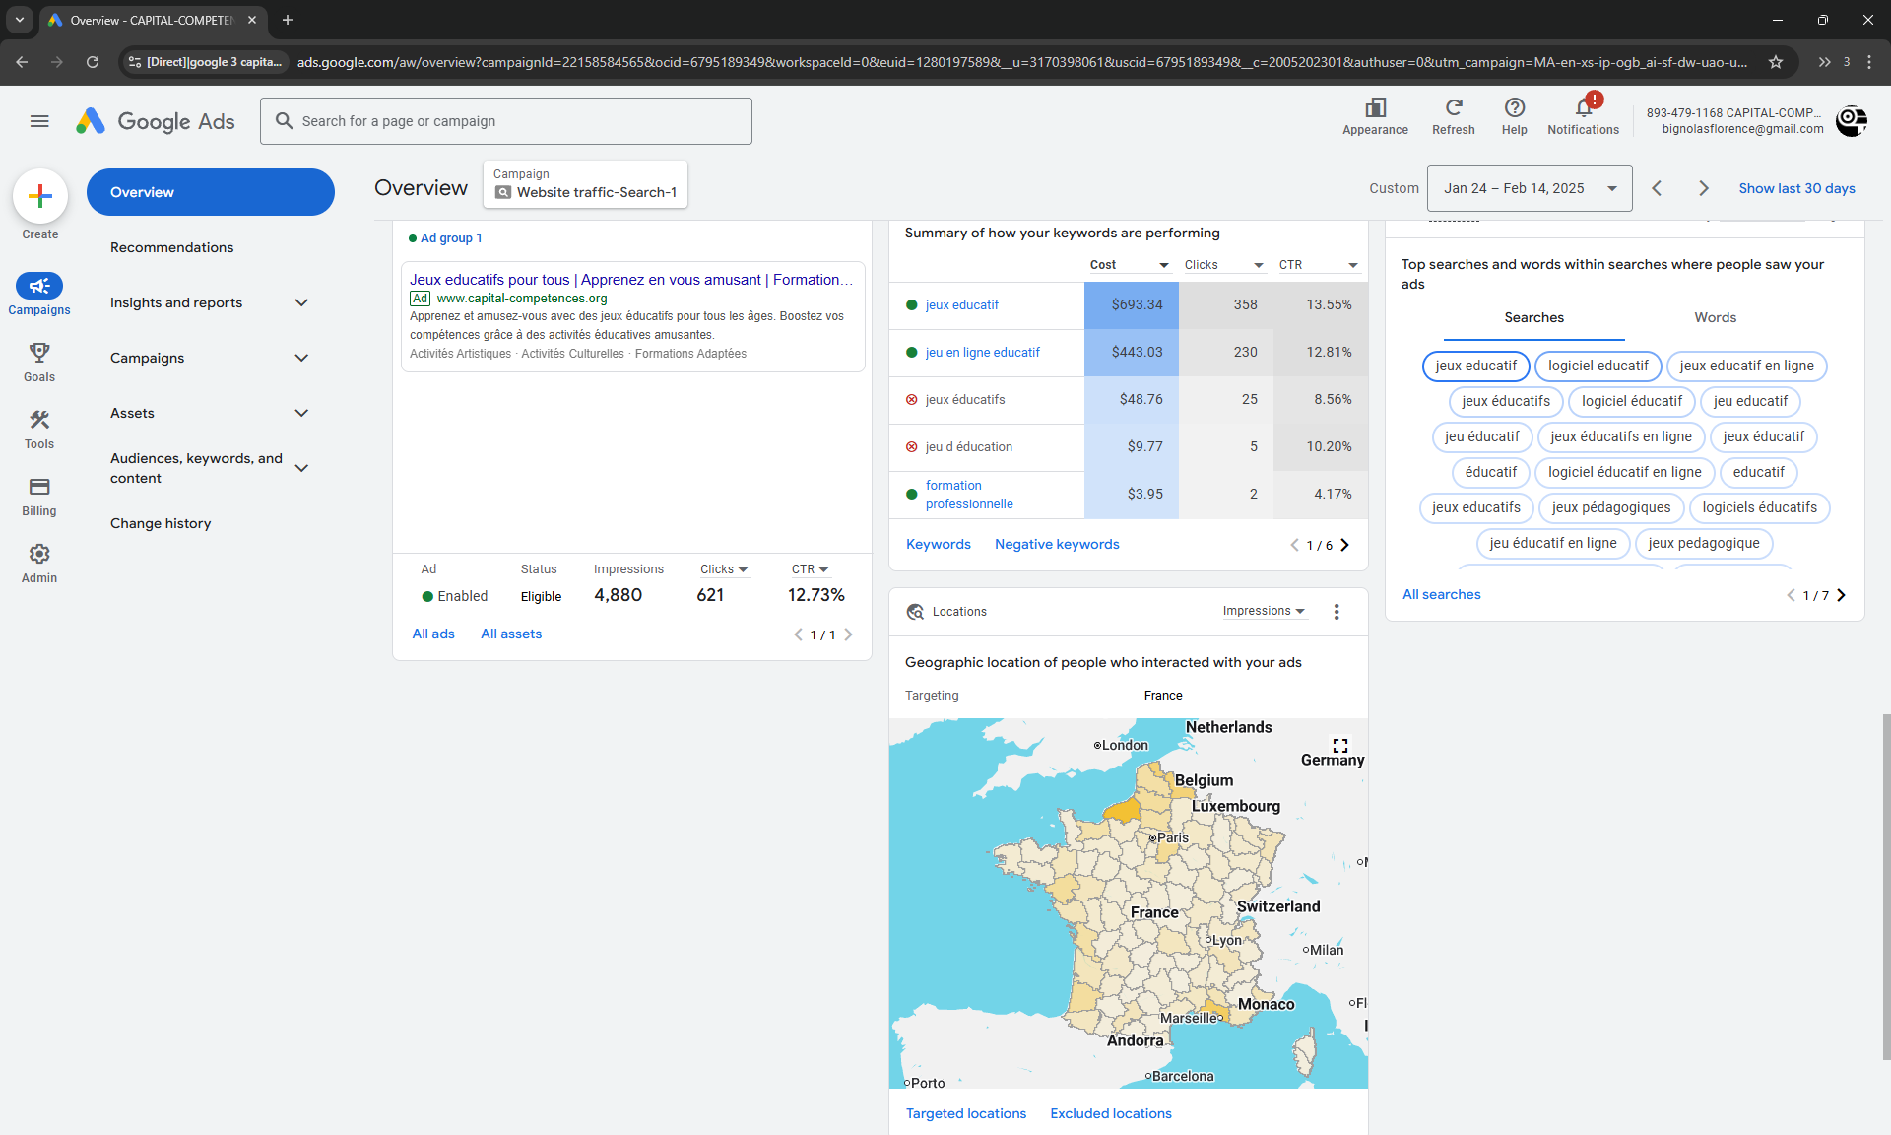This screenshot has height=1135, width=1891.
Task: Open the Negative keywords tab
Action: pyautogui.click(x=1056, y=544)
